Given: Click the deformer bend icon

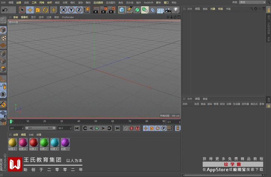Looking at the screenshot, I should [152, 10].
